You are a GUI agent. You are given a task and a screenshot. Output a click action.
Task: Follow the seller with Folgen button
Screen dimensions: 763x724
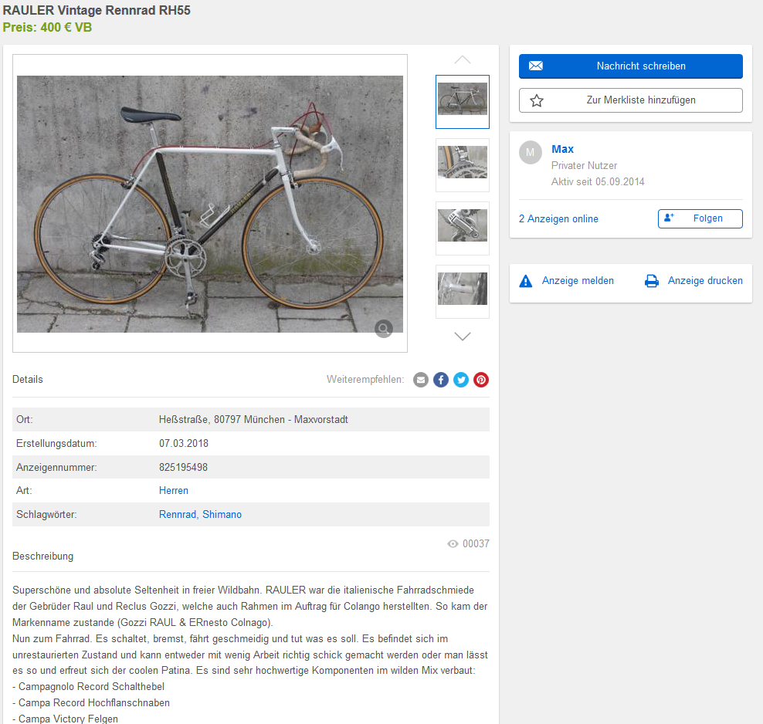point(700,218)
